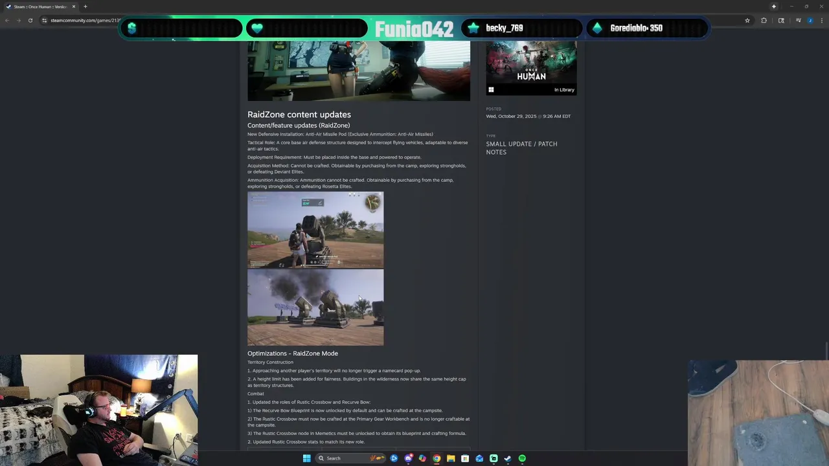Click the browser back arrow
The height and width of the screenshot is (466, 829).
pos(6,20)
